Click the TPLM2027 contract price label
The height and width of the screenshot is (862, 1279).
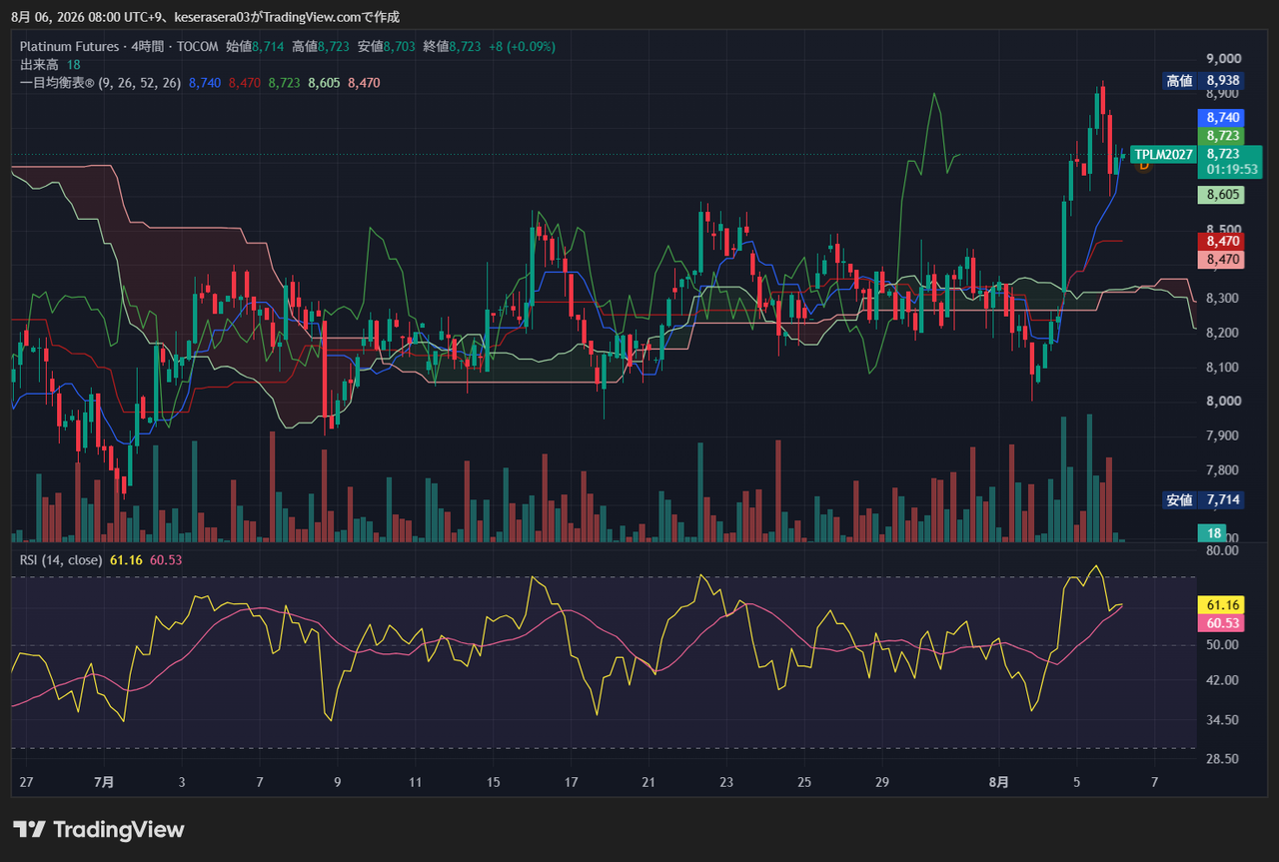coord(1163,154)
